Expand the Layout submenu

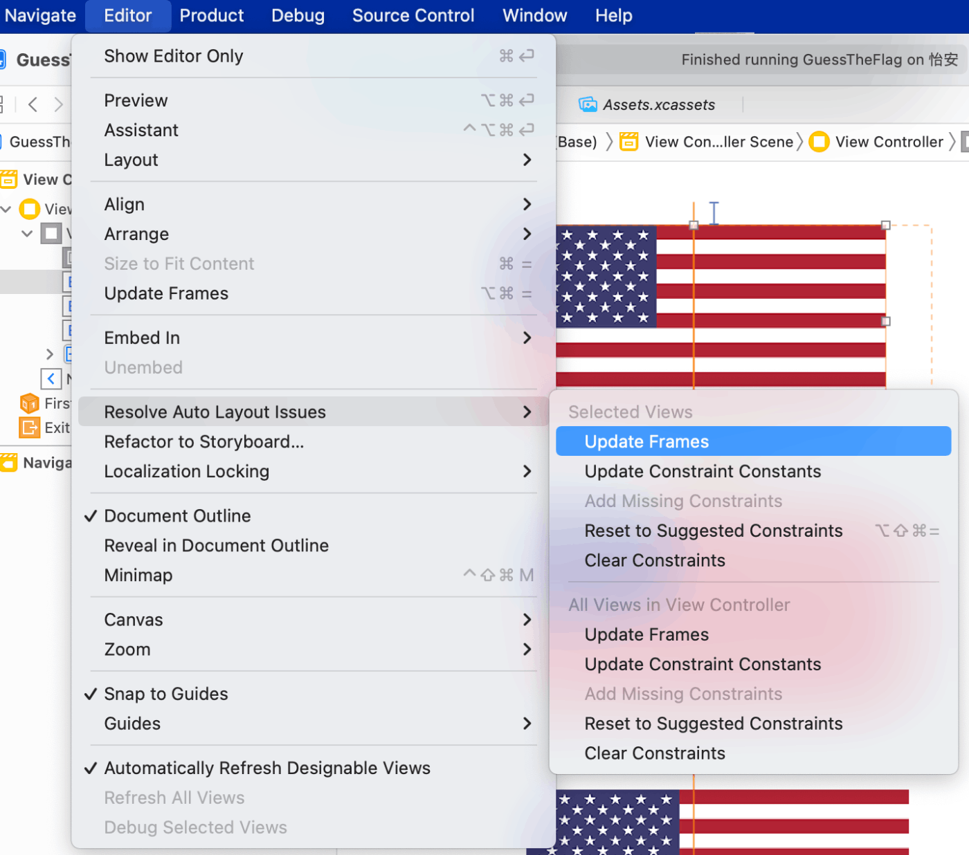coord(314,160)
